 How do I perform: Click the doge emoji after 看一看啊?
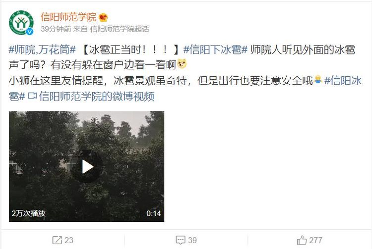pyautogui.click(x=182, y=64)
